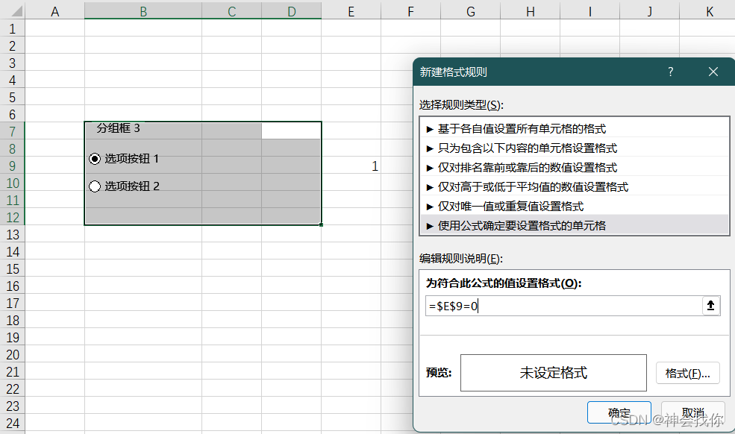Click the collapse dialog range selector icon
This screenshot has width=735, height=434.
[x=710, y=306]
